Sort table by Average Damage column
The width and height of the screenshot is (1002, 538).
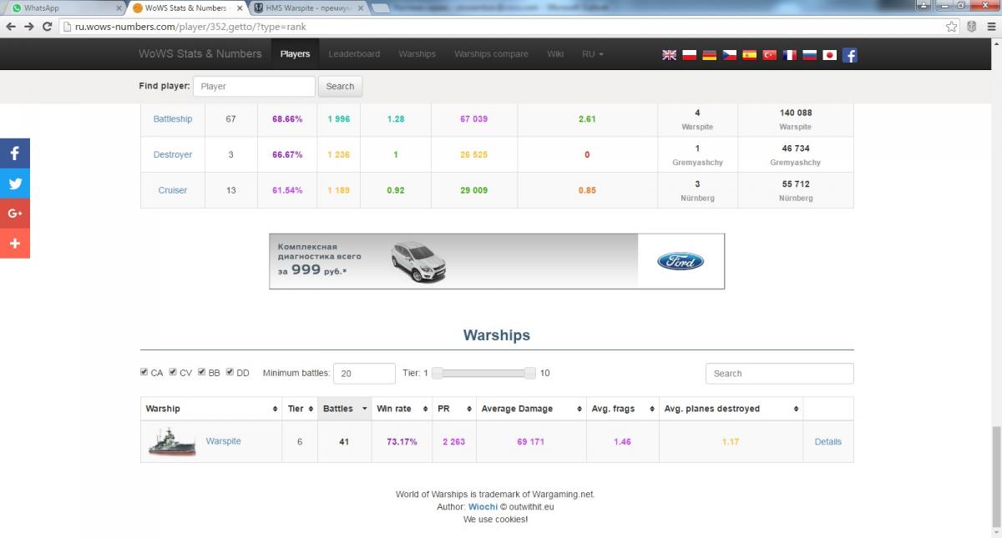531,409
